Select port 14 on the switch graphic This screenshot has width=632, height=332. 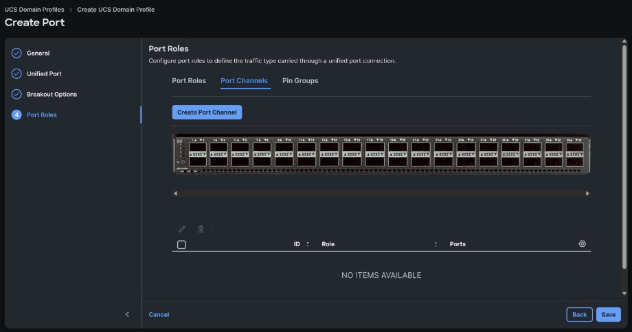click(x=328, y=162)
